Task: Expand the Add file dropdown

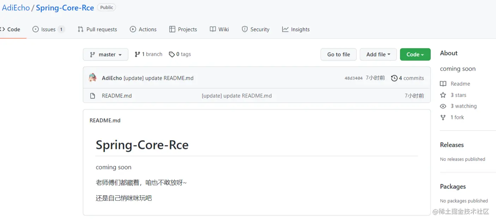Action: click(x=378, y=54)
